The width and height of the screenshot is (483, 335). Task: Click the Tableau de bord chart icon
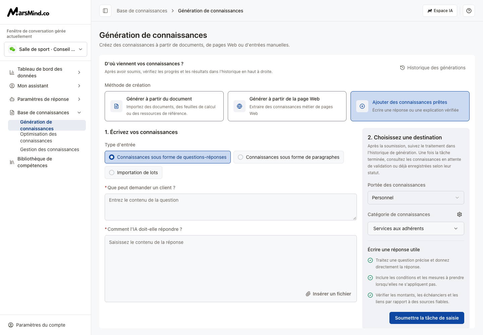point(12,72)
